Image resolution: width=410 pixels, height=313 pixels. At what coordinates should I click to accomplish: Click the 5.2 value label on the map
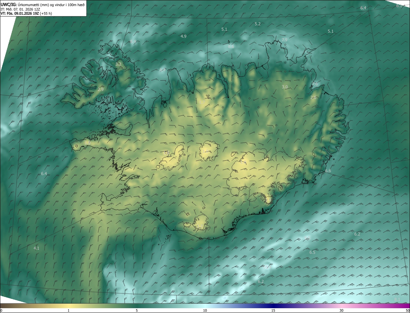(x=258, y=24)
